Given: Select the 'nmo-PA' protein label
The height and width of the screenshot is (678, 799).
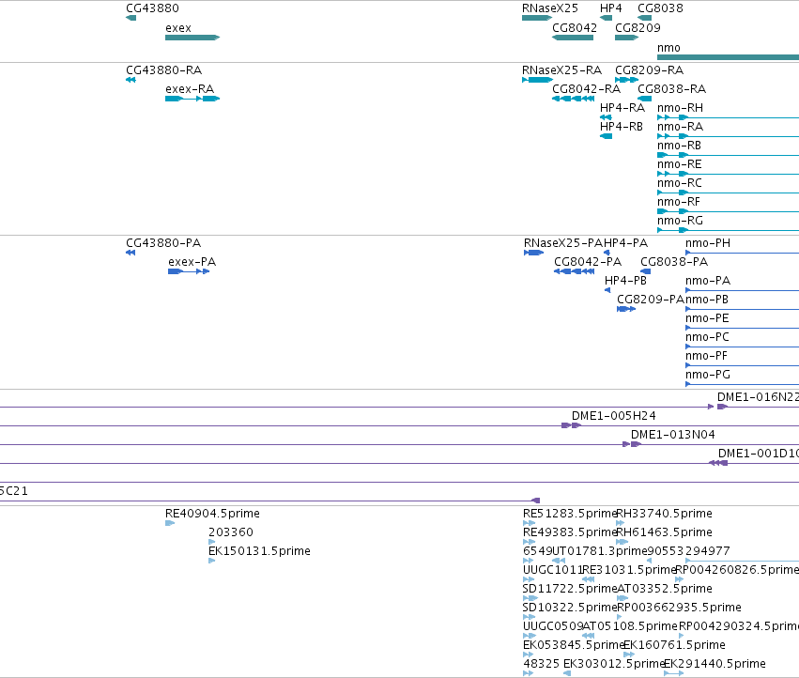Looking at the screenshot, I should coord(708,281).
